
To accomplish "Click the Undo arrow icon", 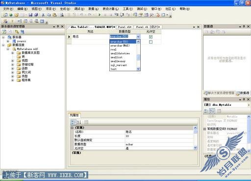I will pyautogui.click(x=81, y=15).
